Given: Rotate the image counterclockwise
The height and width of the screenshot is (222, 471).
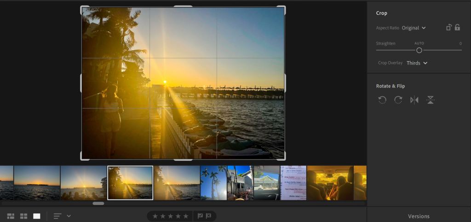Looking at the screenshot, I should 382,100.
